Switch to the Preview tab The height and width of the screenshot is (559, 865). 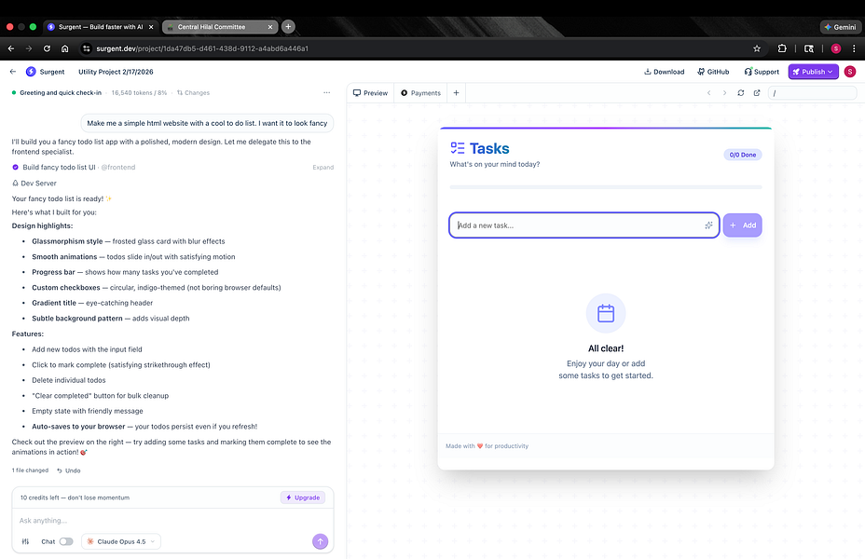pyautogui.click(x=371, y=92)
